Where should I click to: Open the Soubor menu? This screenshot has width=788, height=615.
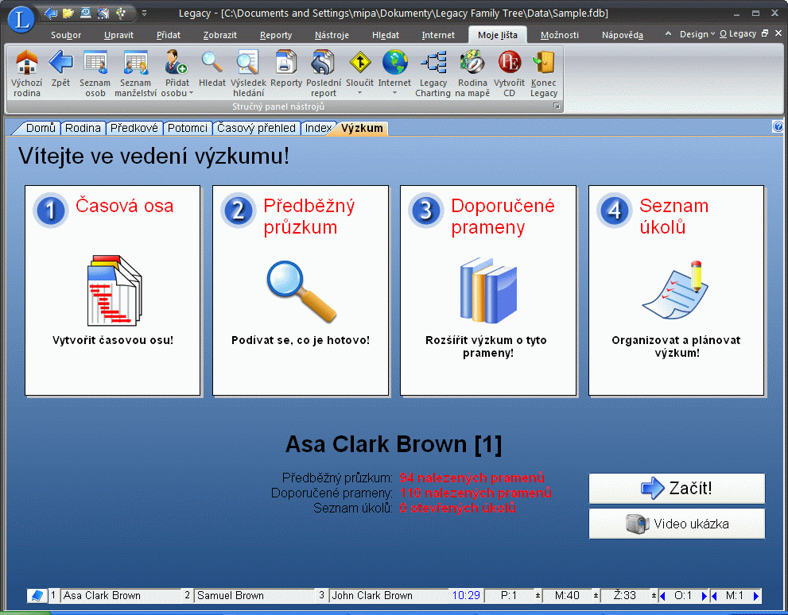(x=66, y=35)
